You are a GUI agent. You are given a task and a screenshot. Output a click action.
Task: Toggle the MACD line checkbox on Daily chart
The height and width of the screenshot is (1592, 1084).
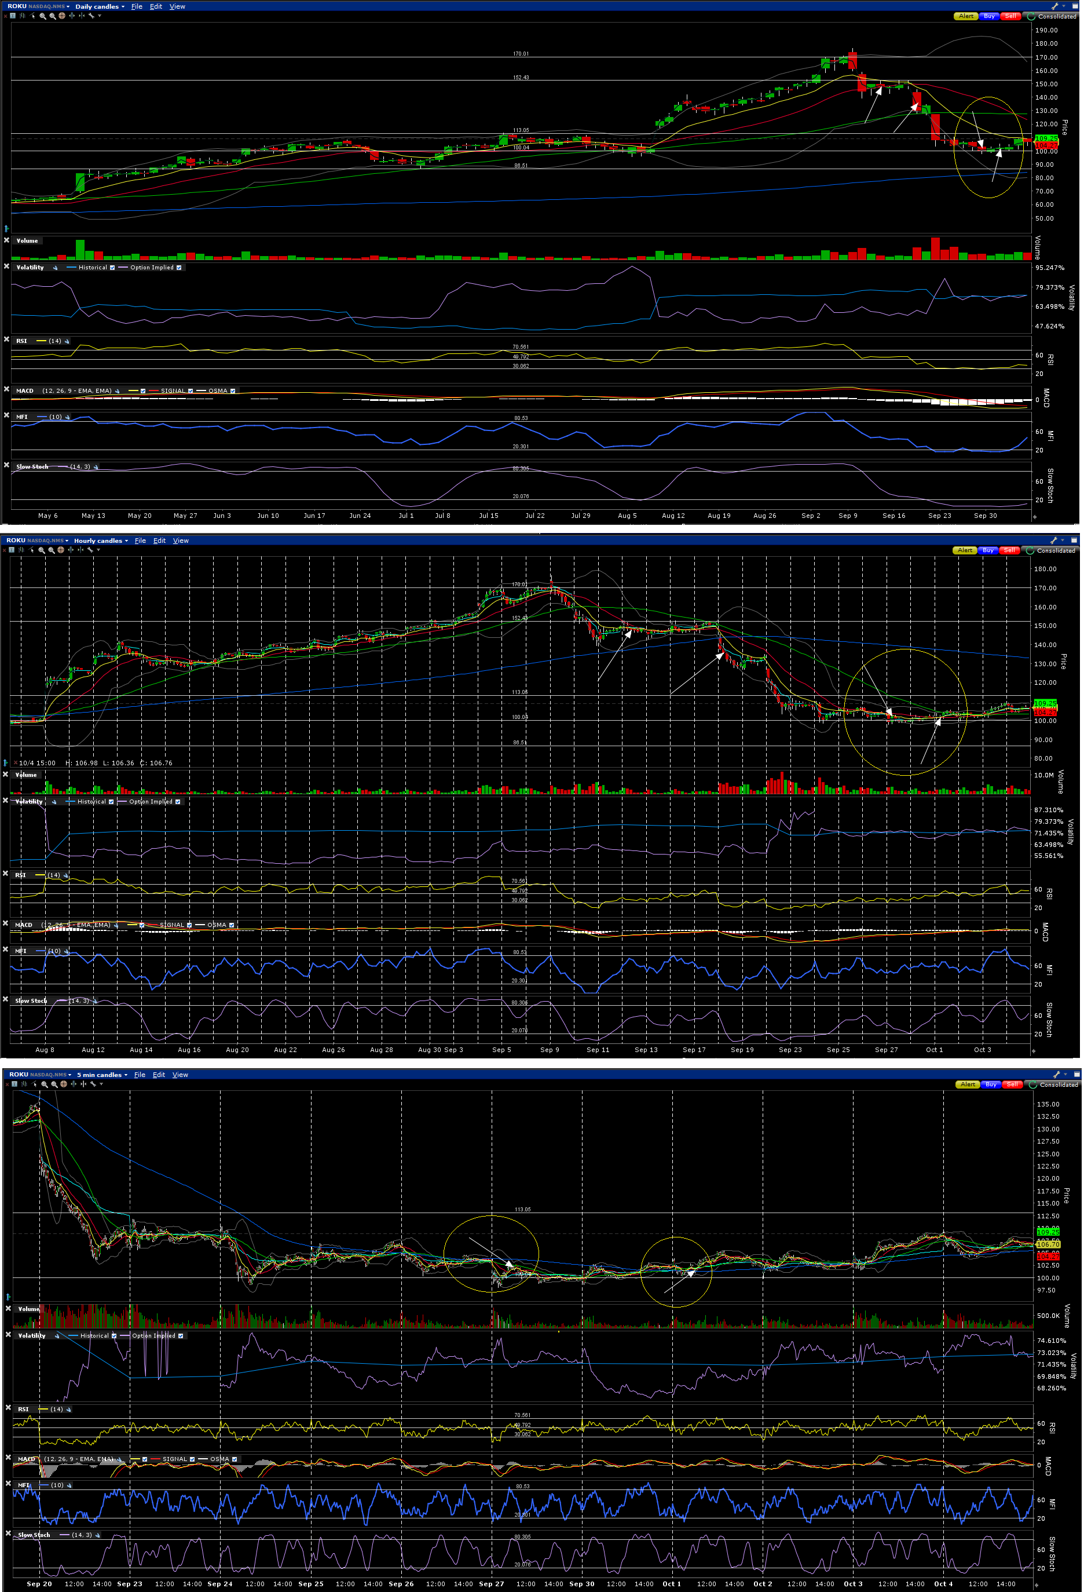click(142, 391)
